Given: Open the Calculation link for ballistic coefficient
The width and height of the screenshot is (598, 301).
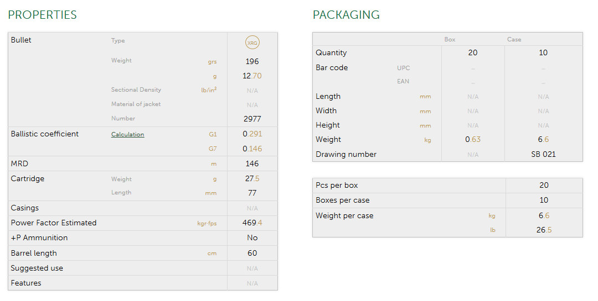Looking at the screenshot, I should (127, 134).
